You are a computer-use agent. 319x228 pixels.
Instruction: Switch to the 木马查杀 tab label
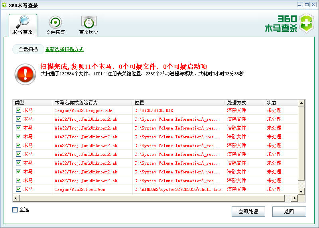(x=22, y=32)
